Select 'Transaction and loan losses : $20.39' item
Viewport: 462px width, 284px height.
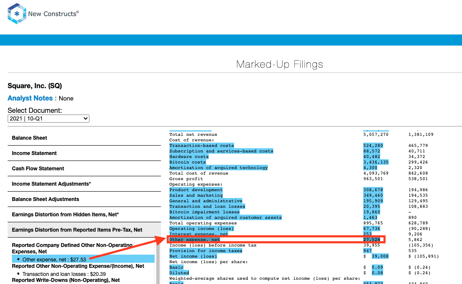click(64, 274)
